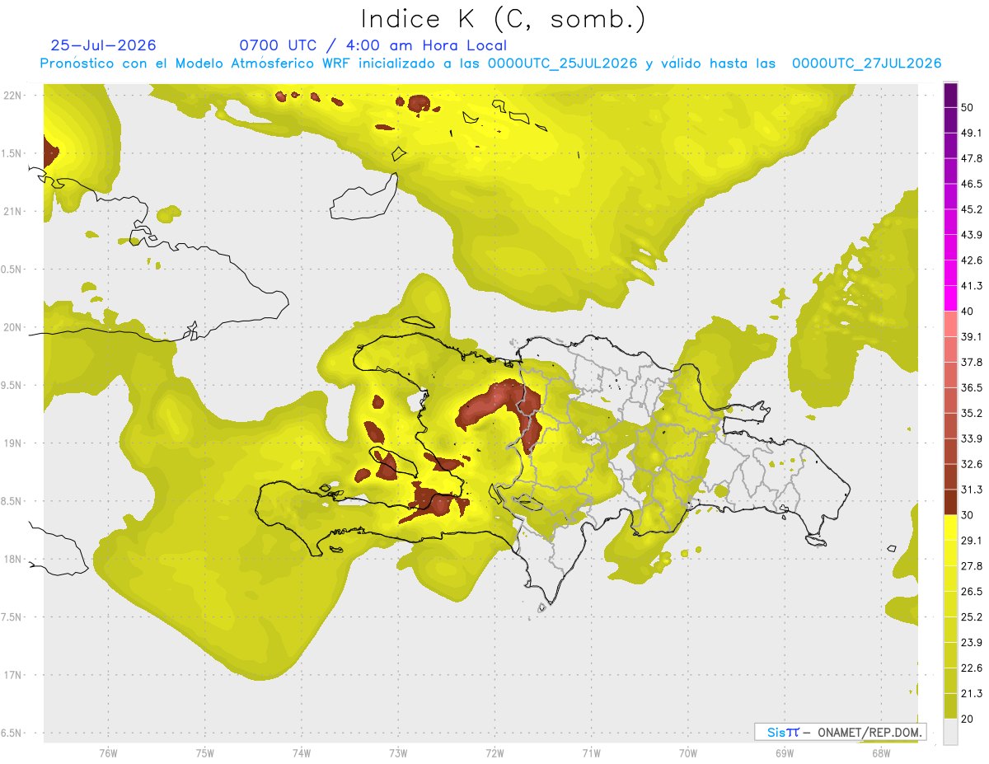This screenshot has width=989, height=764.
Task: Click the colorbar value '40'
Action: [x=968, y=312]
